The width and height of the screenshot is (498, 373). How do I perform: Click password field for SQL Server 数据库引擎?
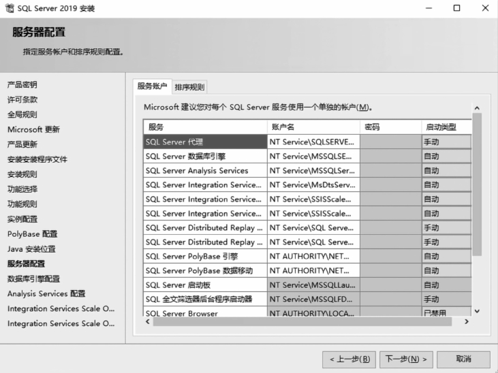click(x=390, y=156)
